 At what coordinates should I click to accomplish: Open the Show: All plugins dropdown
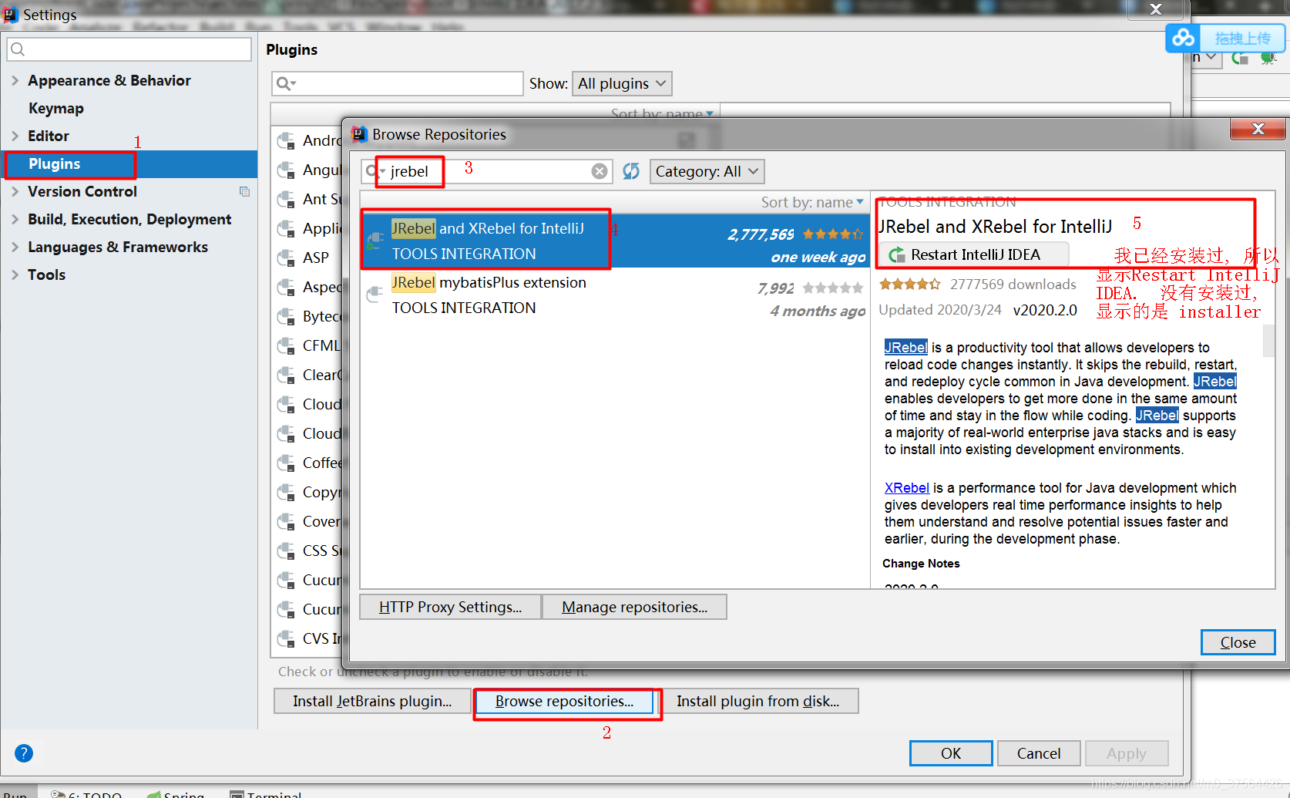pos(622,83)
